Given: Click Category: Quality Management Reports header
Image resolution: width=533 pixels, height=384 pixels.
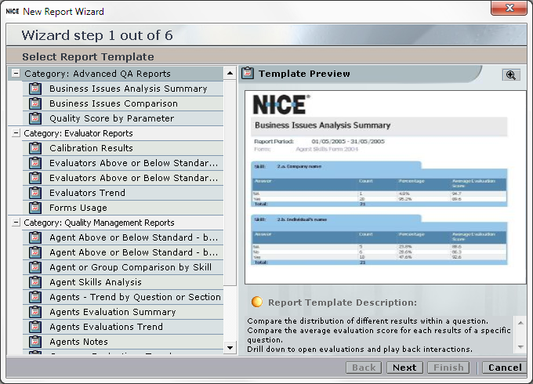Looking at the screenshot, I should click(x=115, y=223).
